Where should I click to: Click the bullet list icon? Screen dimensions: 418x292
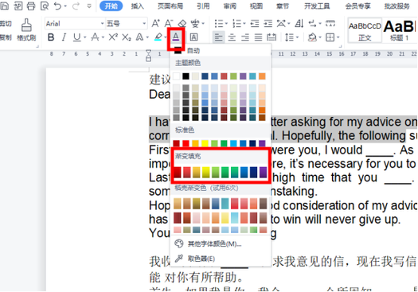click(219, 24)
